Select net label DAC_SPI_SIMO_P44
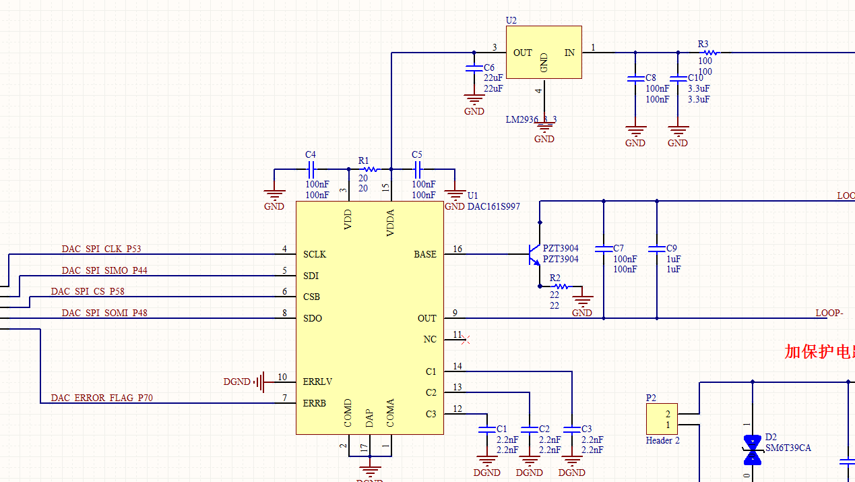 click(104, 270)
